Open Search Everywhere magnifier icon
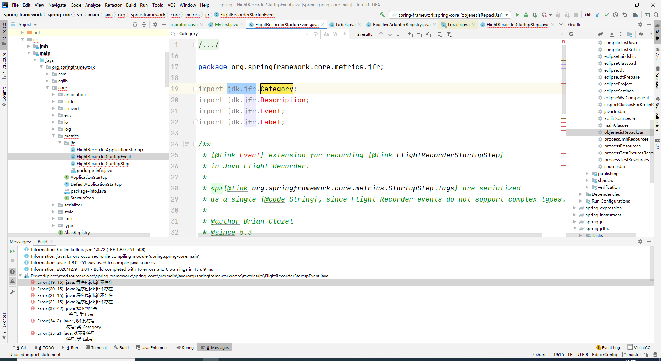The width and height of the screenshot is (661, 361). coord(656,15)
